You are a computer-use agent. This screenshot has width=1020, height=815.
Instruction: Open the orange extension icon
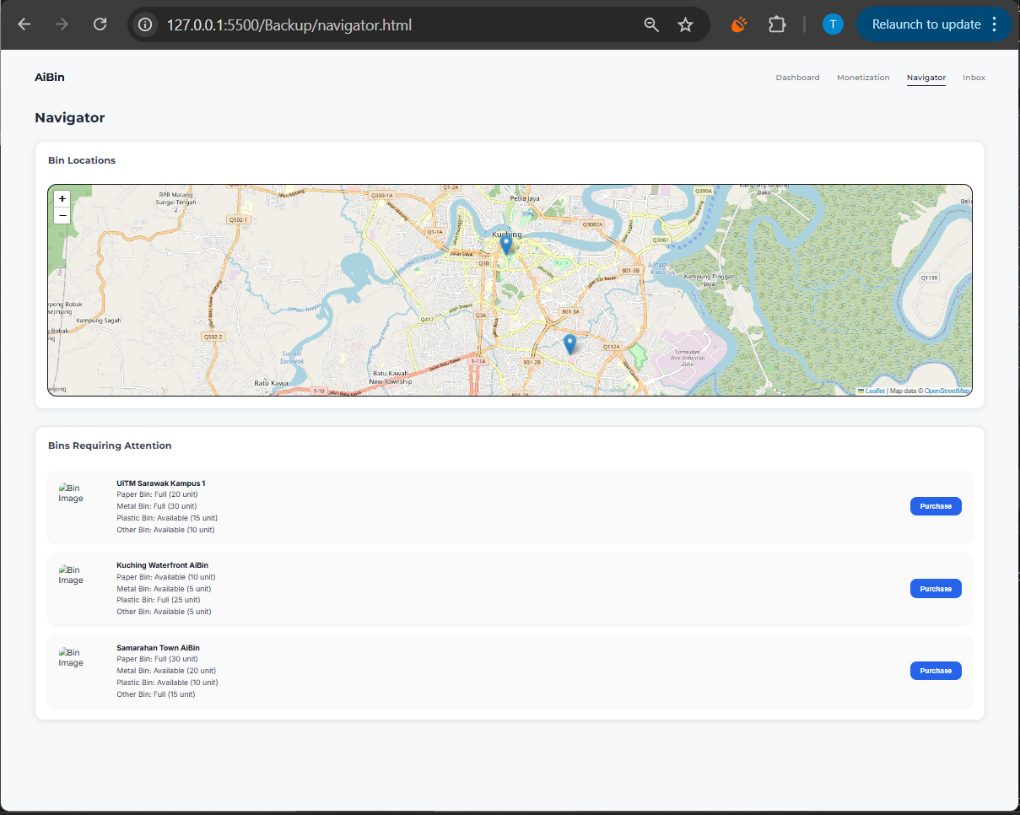739,24
